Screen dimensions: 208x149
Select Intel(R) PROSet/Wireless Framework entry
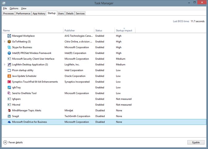point(31,53)
